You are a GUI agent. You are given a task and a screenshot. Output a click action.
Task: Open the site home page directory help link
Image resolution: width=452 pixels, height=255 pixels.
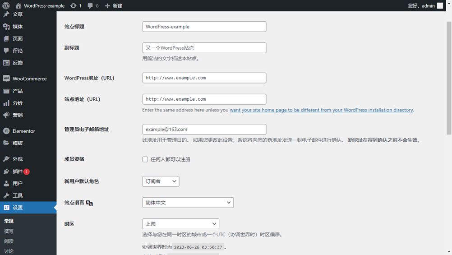322,110
